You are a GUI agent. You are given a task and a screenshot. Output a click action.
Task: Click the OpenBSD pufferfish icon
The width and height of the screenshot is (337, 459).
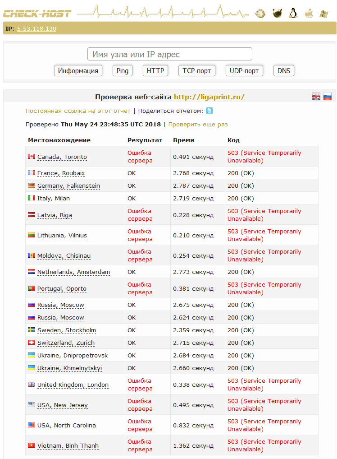260,14
